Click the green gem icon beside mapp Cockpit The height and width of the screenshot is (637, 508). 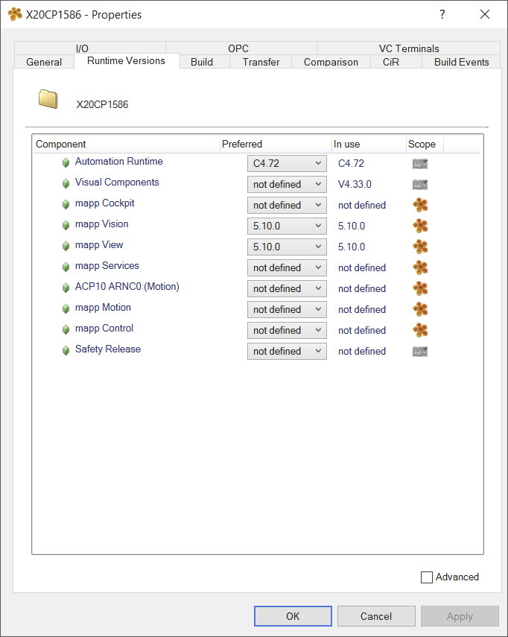pos(66,204)
